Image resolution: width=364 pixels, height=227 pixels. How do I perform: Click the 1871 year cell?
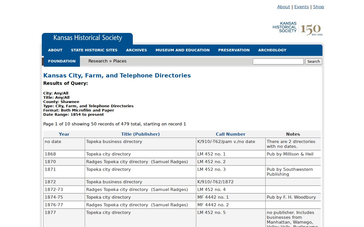point(64,172)
